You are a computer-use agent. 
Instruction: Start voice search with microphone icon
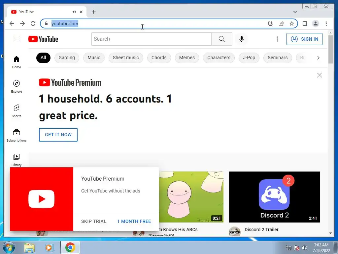(x=241, y=39)
